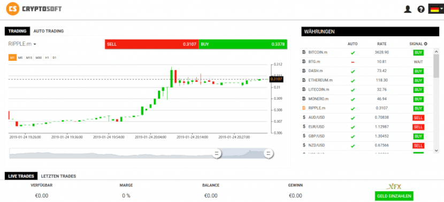This screenshot has height=202, width=444.
Task: Select the M1 chart timeframe
Action: (12, 58)
